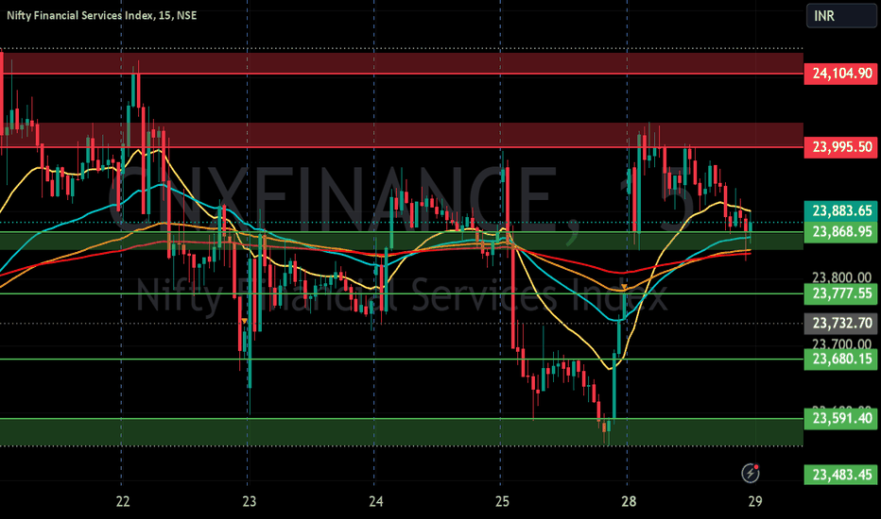Screen dimensions: 881x519
Task: Click date label 25 on time axis
Action: pos(502,501)
